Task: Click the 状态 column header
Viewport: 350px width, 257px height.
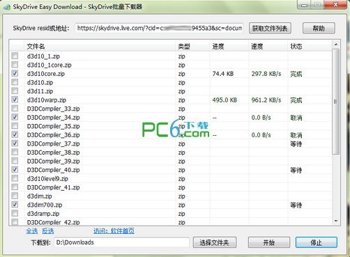Action: pyautogui.click(x=310, y=47)
